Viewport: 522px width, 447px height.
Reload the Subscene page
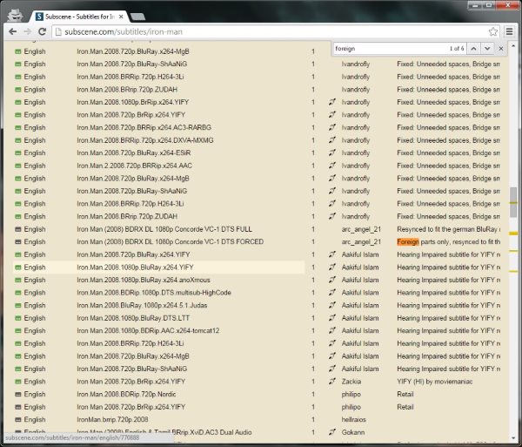click(42, 31)
